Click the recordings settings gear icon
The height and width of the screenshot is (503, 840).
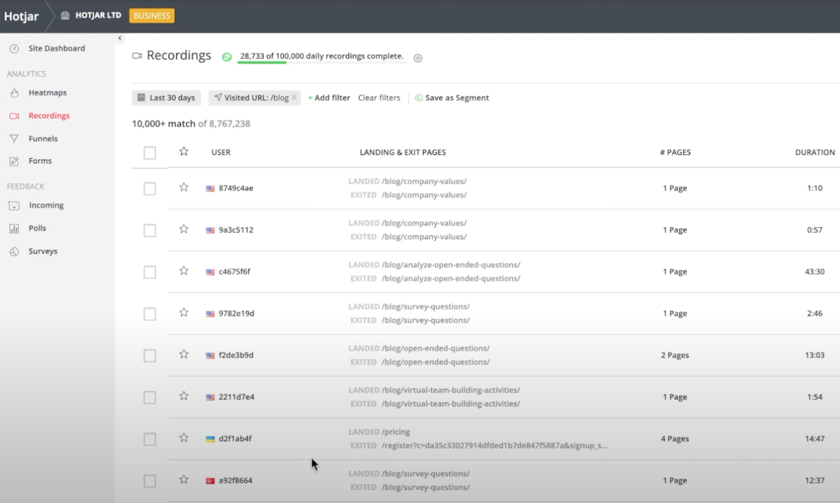click(418, 58)
